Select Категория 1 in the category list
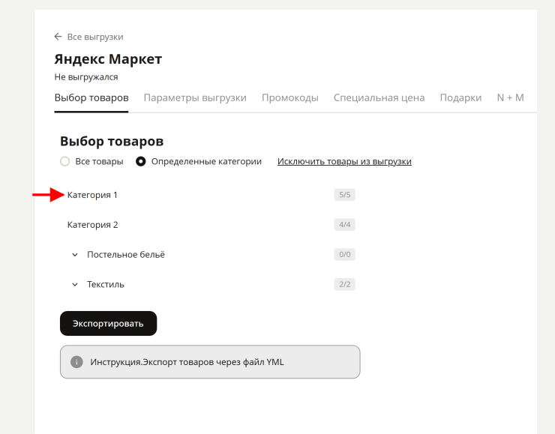The image size is (555, 434). [x=92, y=195]
